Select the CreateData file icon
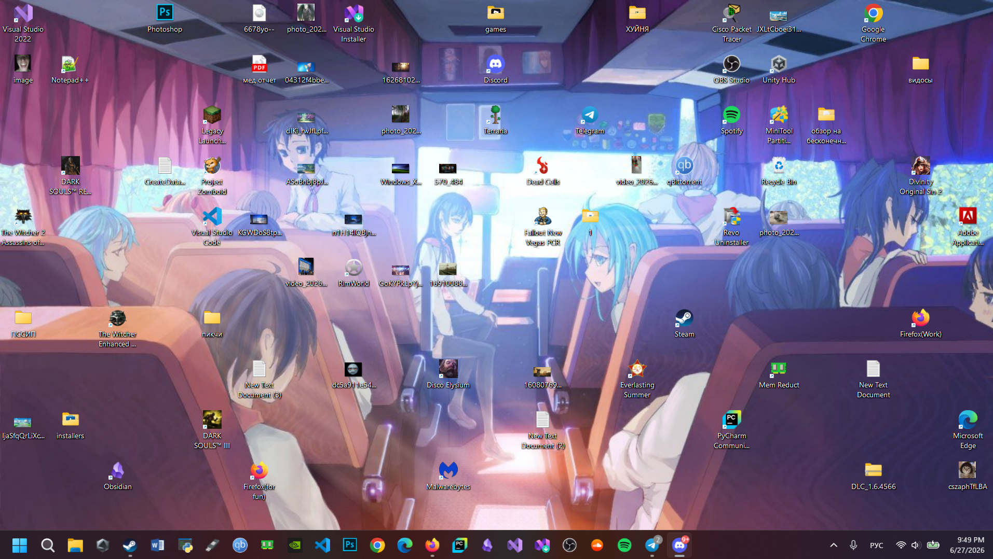Viewport: 993px width, 559px height. point(165,171)
